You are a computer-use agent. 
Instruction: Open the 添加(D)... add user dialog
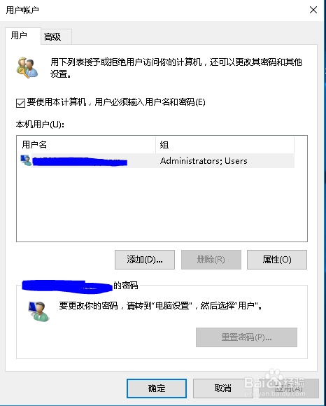[145, 260]
